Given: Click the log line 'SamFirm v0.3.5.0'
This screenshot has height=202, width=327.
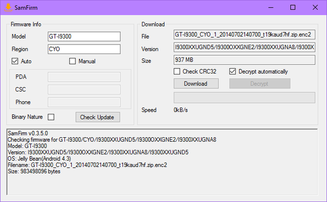Looking at the screenshot, I should (x=28, y=133).
